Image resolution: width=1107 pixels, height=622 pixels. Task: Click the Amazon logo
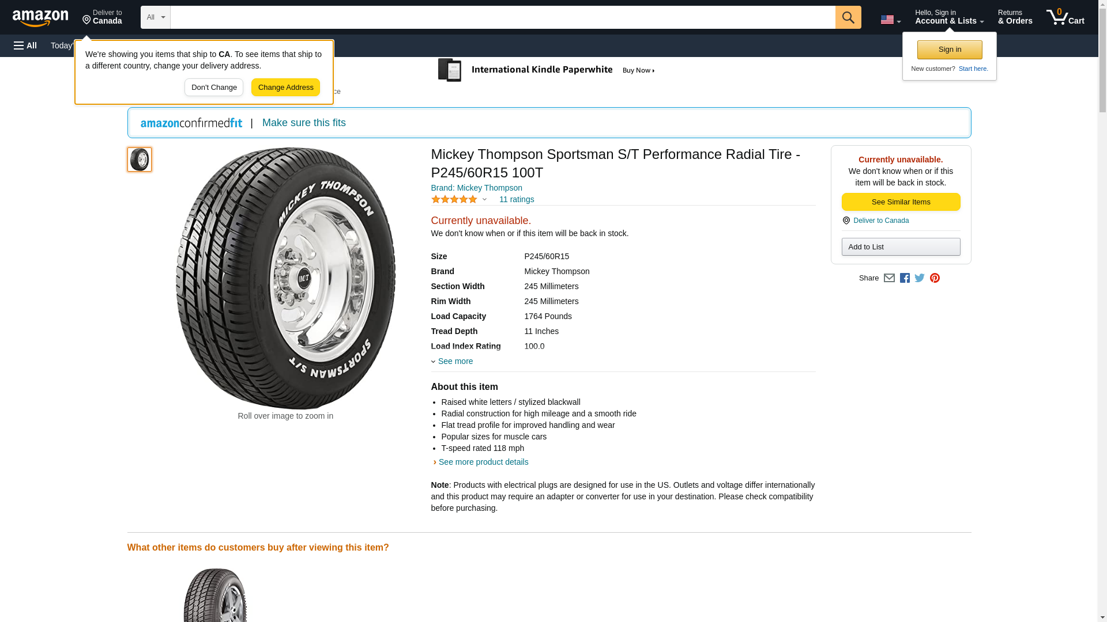tap(40, 18)
